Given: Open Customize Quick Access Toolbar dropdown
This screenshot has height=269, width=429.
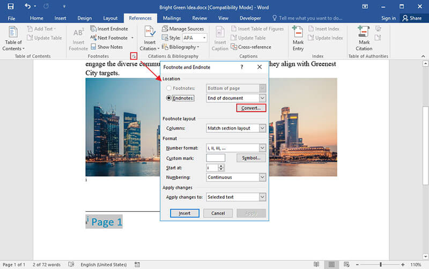Looking at the screenshot, I should tap(64, 6).
